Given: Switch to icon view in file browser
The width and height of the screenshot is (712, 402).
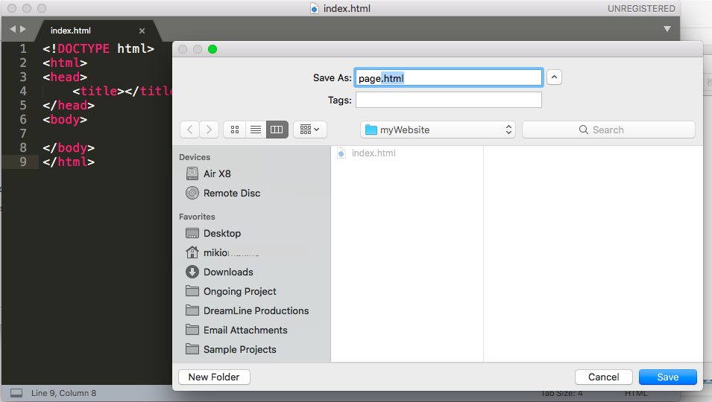Looking at the screenshot, I should click(235, 130).
